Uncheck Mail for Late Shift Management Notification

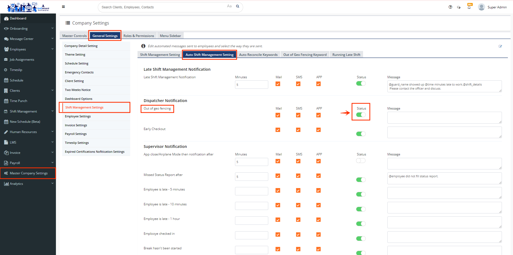click(x=278, y=84)
